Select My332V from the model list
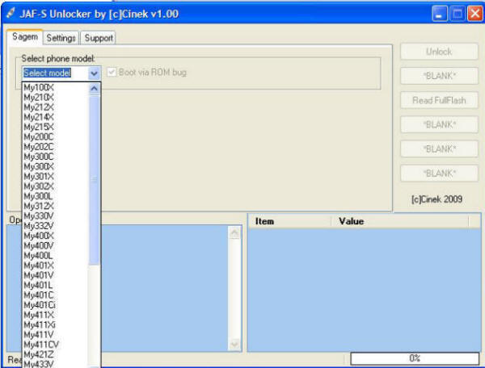This screenshot has height=368, width=485. point(56,226)
